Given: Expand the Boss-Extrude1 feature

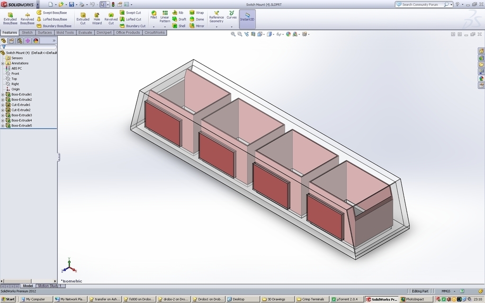Looking at the screenshot, I should (x=2, y=95).
